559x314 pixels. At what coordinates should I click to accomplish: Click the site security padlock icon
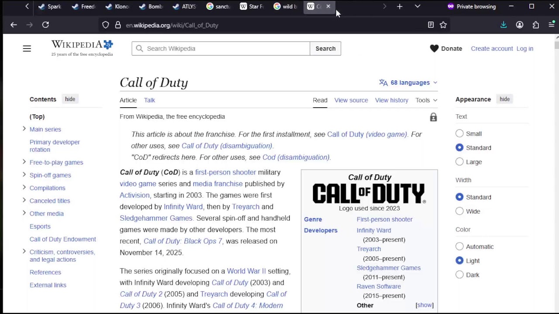[x=118, y=25]
